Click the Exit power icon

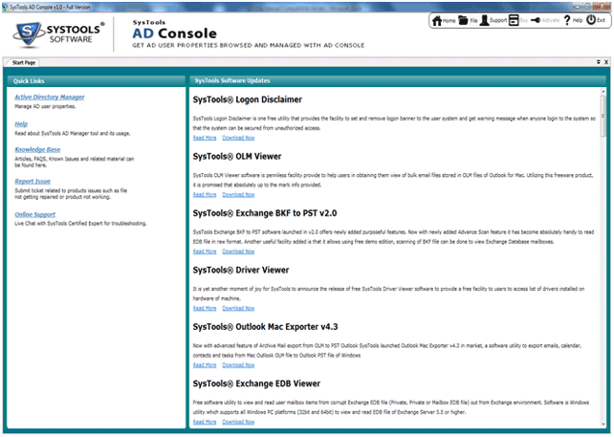pos(591,20)
